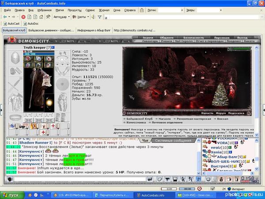The height and width of the screenshot is (199, 265).
Task: Open the Файл menu
Action: pos(7,10)
